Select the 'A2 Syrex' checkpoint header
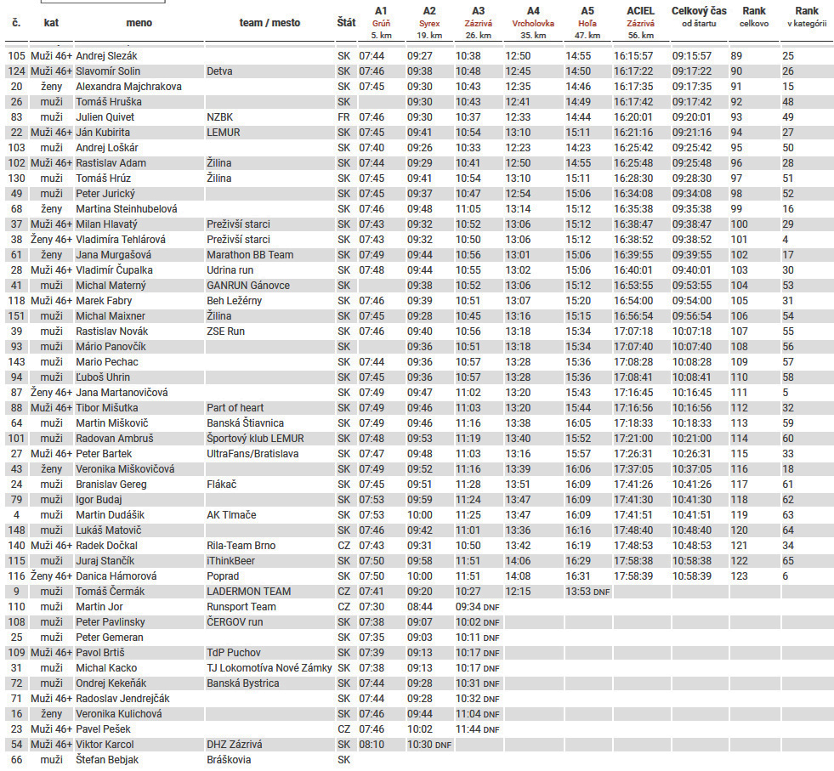834x771 pixels. click(x=429, y=17)
